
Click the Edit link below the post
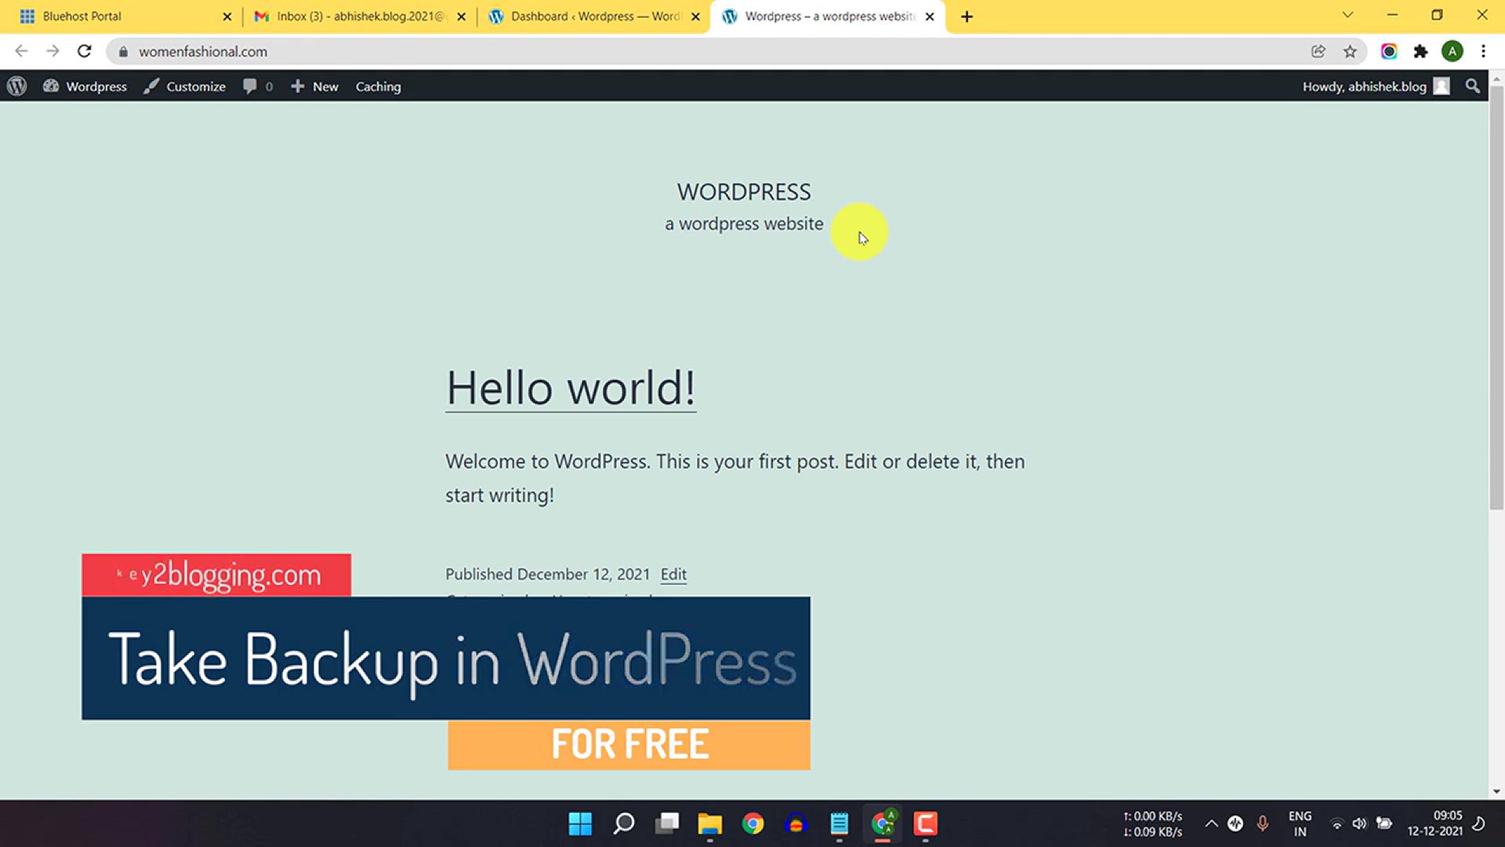pyautogui.click(x=673, y=574)
